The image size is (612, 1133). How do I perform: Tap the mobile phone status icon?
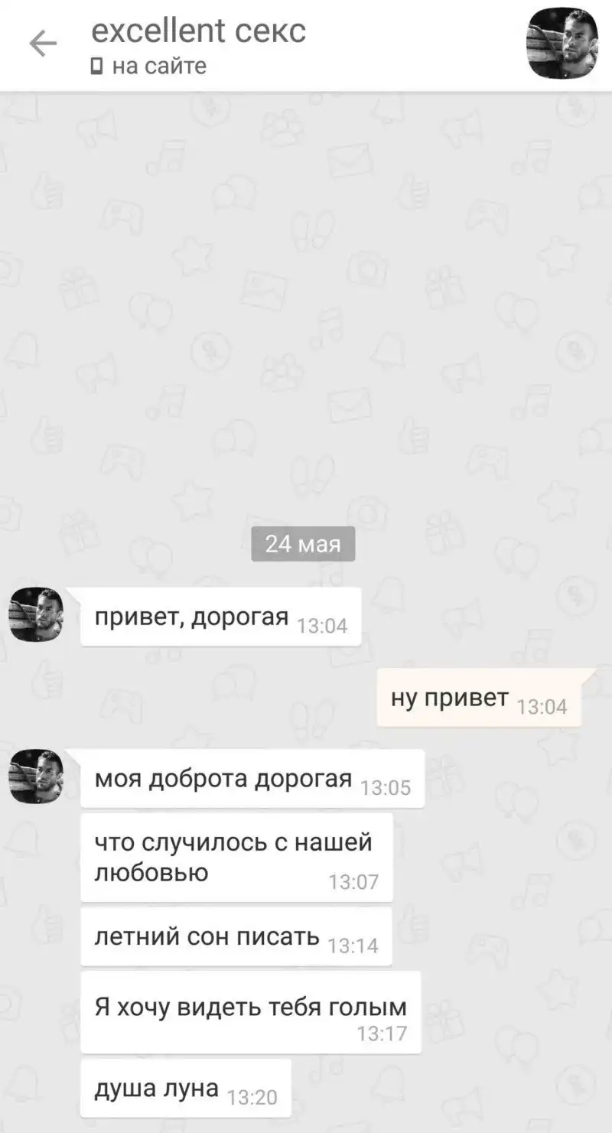pyautogui.click(x=96, y=67)
